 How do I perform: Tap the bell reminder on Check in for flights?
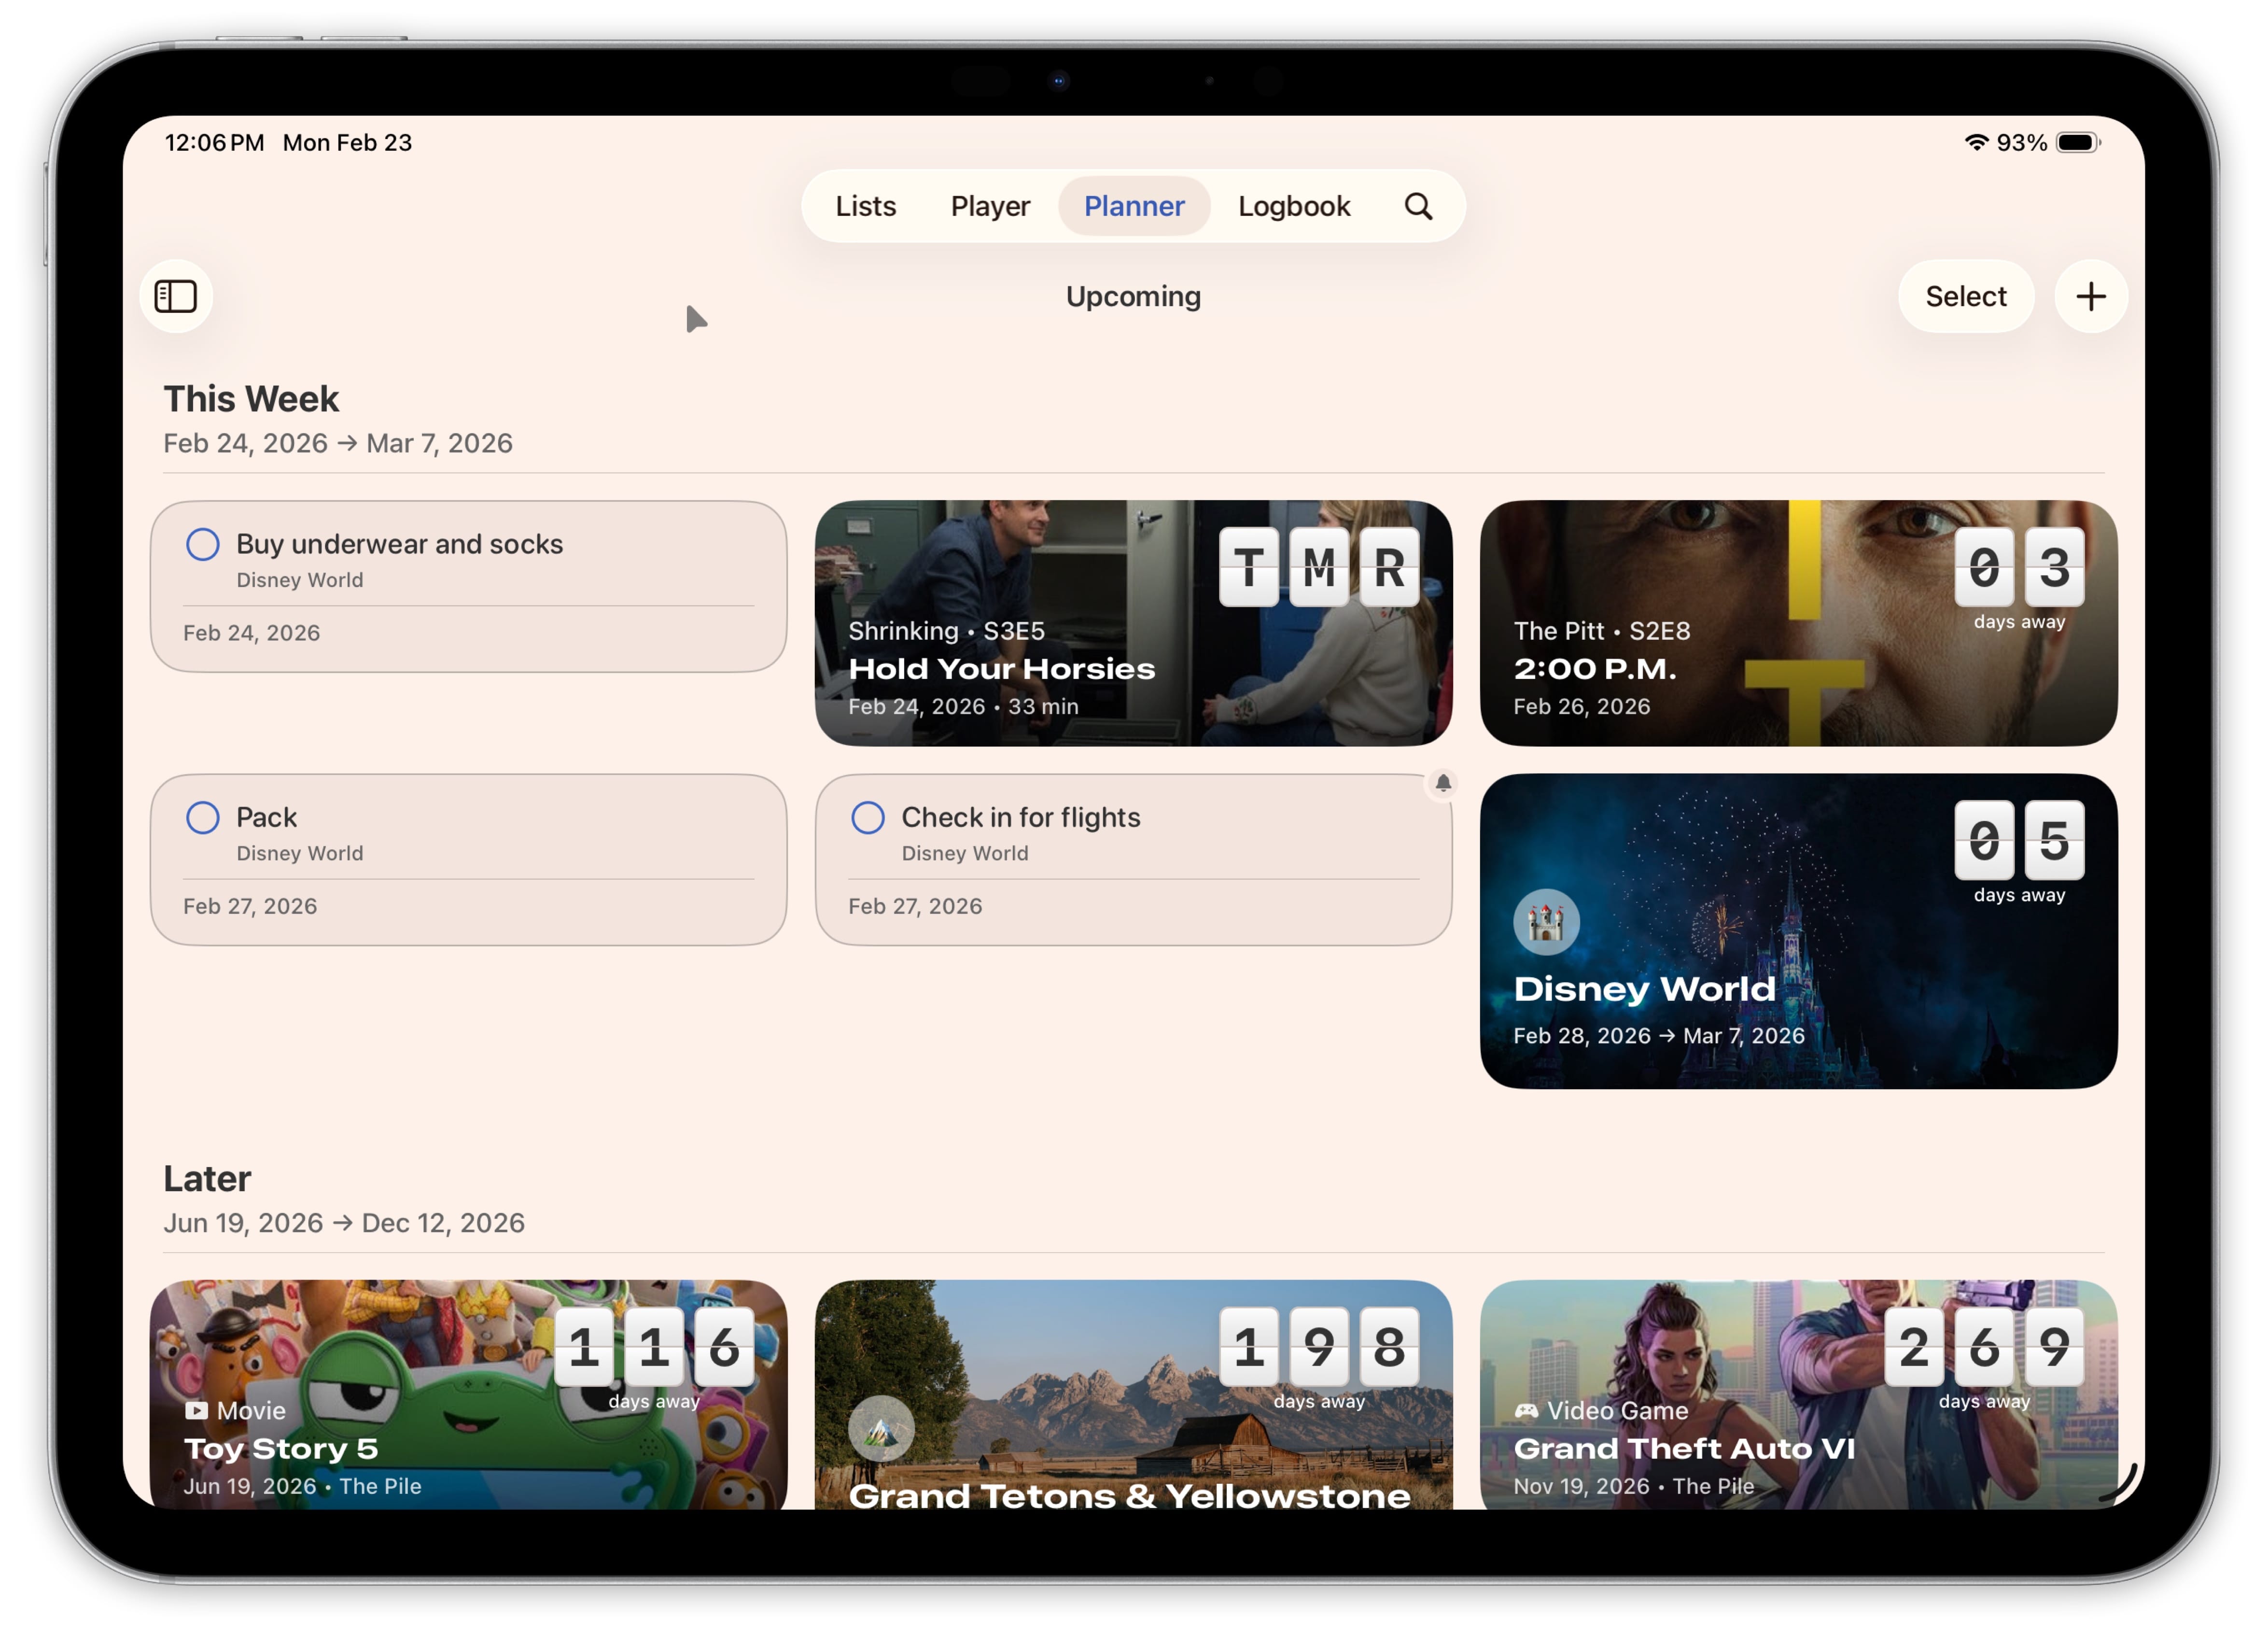[x=1443, y=783]
